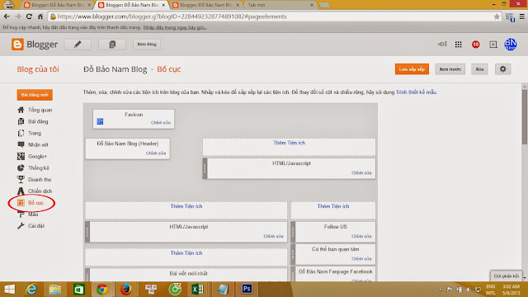Open the BN account avatar

510,44
